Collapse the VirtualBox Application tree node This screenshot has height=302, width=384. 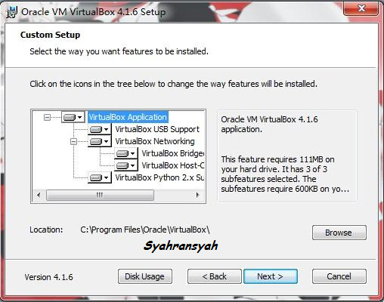[47, 117]
